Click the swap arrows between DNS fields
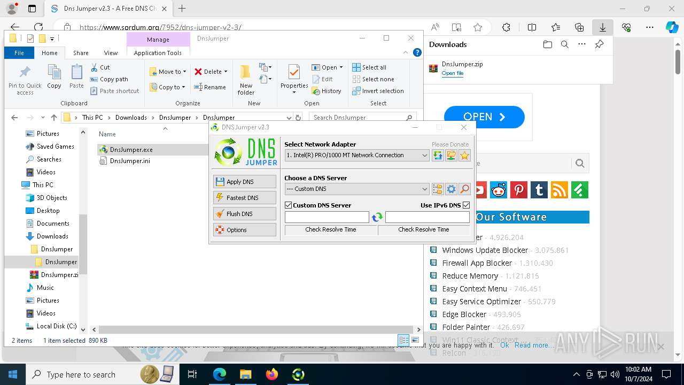 click(x=377, y=217)
